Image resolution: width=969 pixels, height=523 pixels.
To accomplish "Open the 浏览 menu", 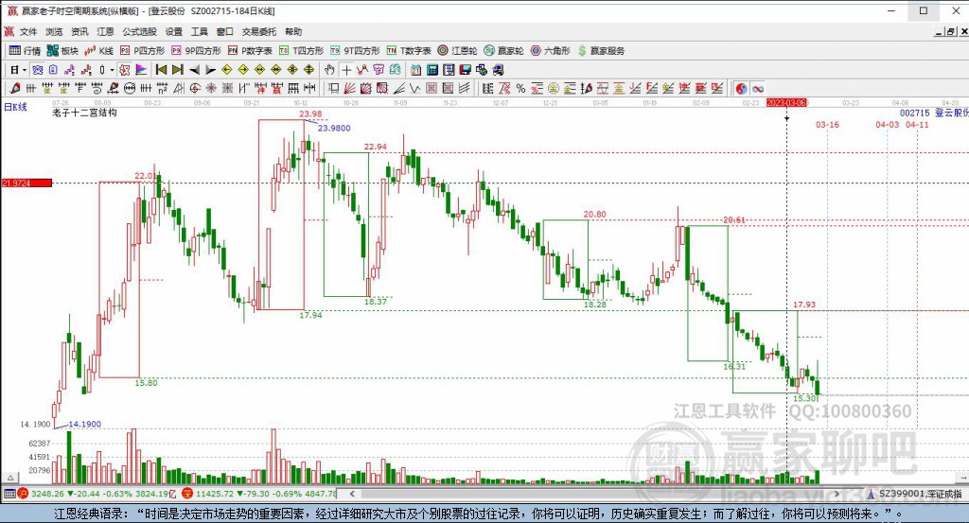I will click(x=54, y=31).
